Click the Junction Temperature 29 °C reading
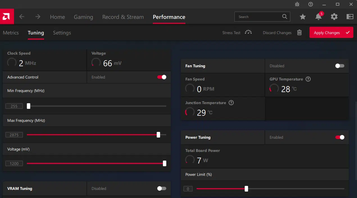Screen dimensions: 357x198 204,113
